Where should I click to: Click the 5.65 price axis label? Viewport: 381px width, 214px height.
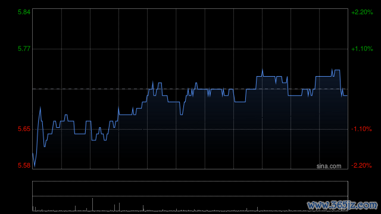click(x=24, y=129)
